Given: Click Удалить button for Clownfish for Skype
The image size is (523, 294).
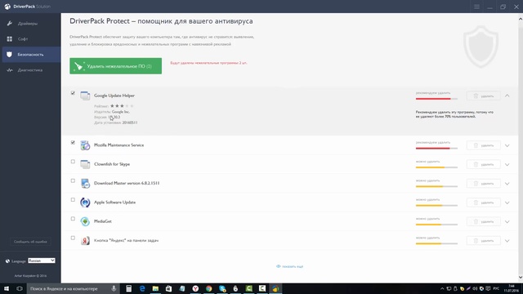Looking at the screenshot, I should (x=483, y=164).
